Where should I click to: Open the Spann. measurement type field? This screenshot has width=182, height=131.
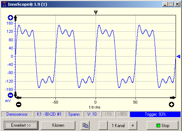(x=74, y=114)
